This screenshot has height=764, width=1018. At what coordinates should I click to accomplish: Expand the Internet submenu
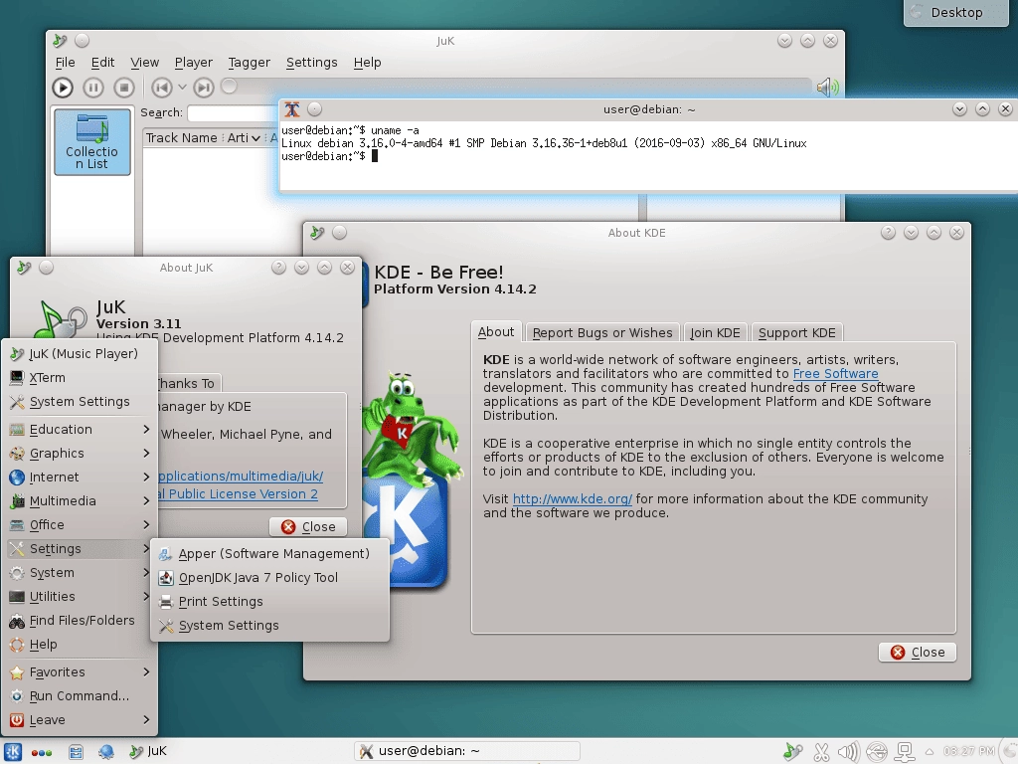pos(81,477)
